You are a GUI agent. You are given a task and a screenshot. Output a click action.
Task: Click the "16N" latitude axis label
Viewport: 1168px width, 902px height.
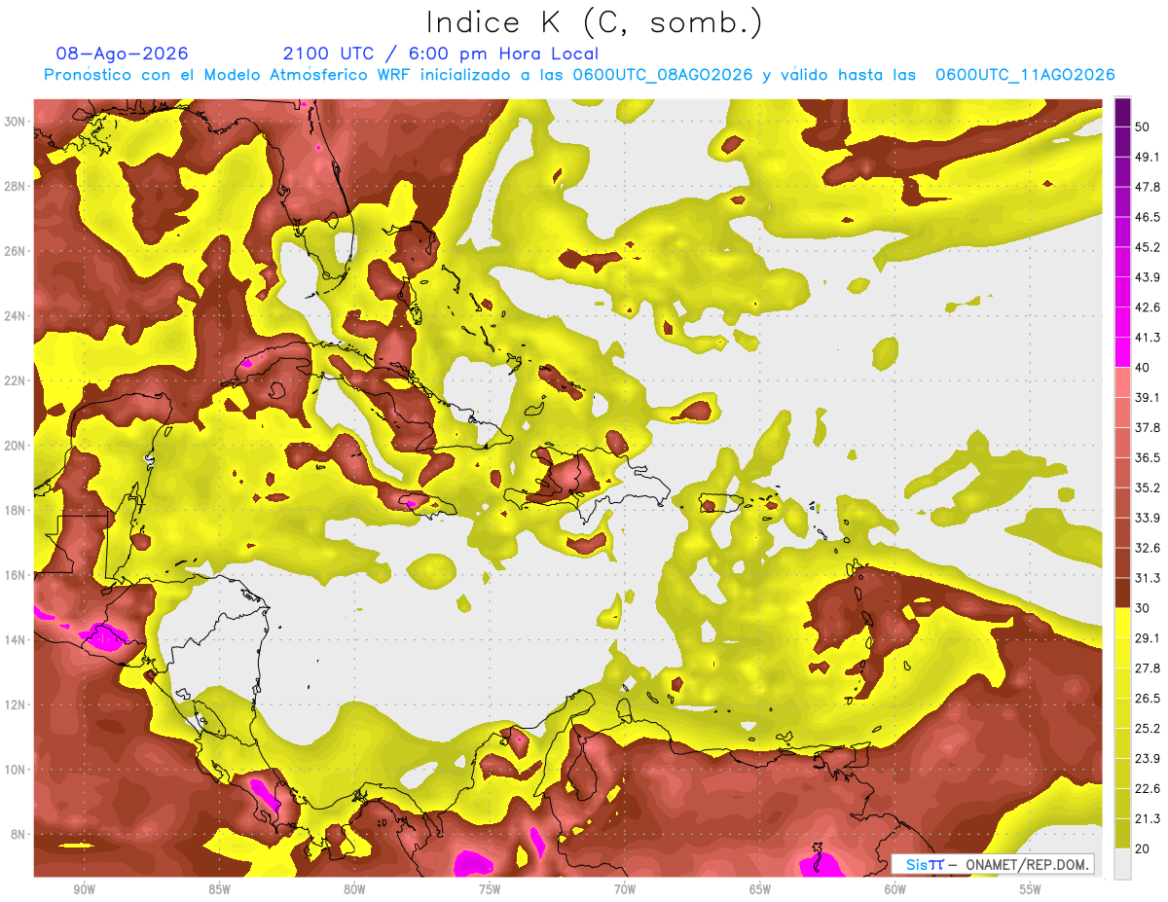pos(15,575)
